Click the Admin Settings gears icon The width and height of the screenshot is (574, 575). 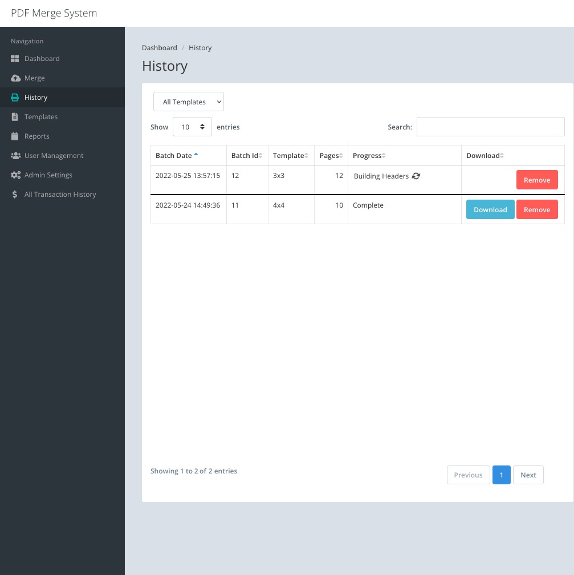click(x=15, y=175)
